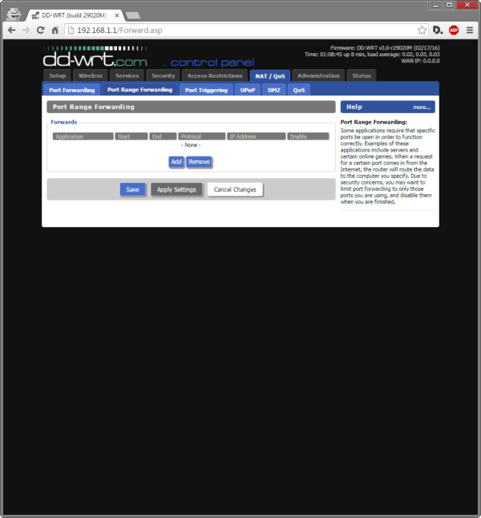Click the Apply Settings button
This screenshot has width=481, height=518.
(176, 190)
